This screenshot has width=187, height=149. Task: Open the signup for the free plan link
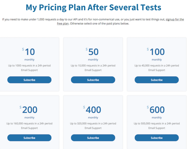(175, 20)
